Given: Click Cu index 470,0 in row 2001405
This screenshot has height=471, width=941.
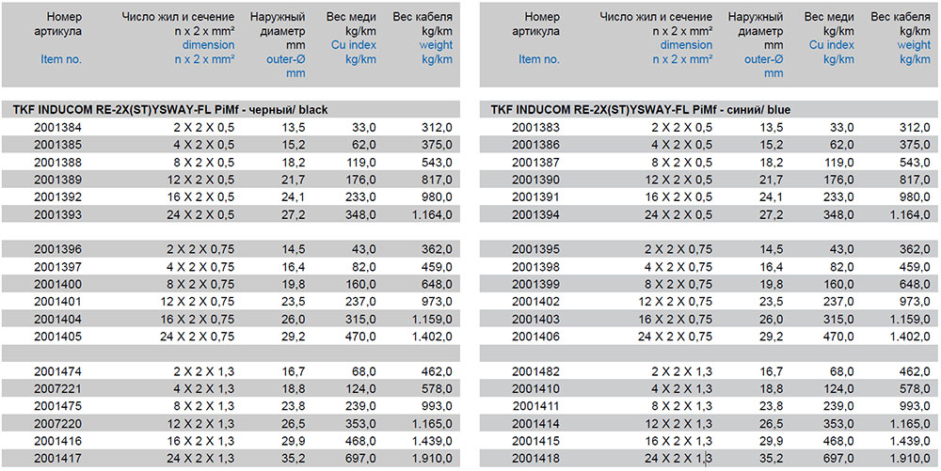Looking at the screenshot, I should tap(361, 337).
